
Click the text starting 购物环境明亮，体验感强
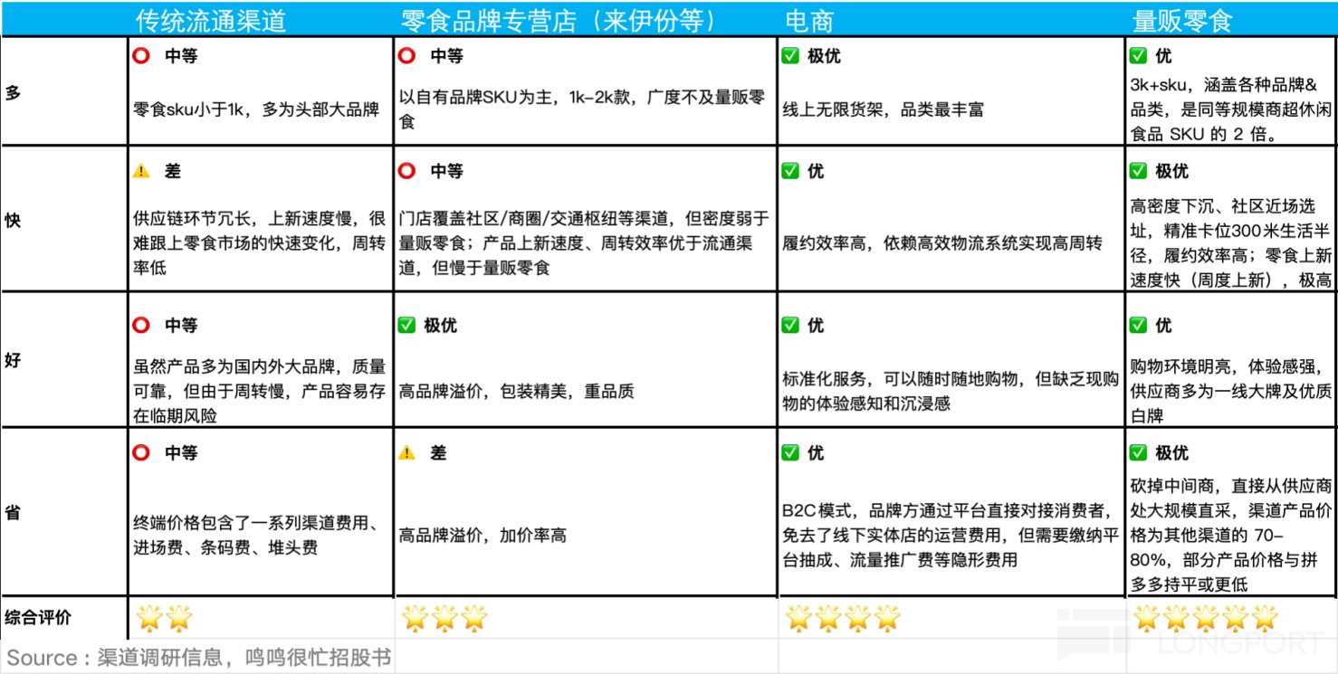coord(1231,391)
